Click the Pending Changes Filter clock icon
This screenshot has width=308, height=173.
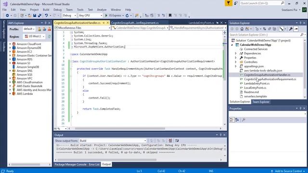257,29
